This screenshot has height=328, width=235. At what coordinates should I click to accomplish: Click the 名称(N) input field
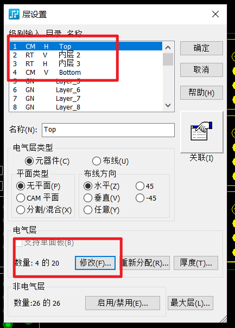pos(108,130)
